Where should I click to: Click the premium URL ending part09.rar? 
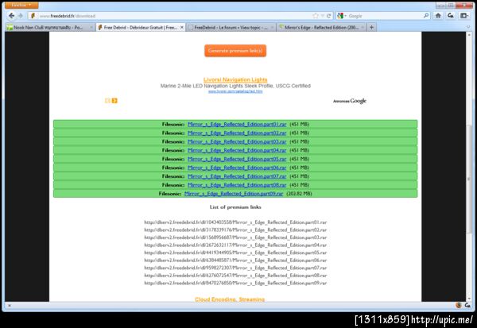pyautogui.click(x=235, y=283)
